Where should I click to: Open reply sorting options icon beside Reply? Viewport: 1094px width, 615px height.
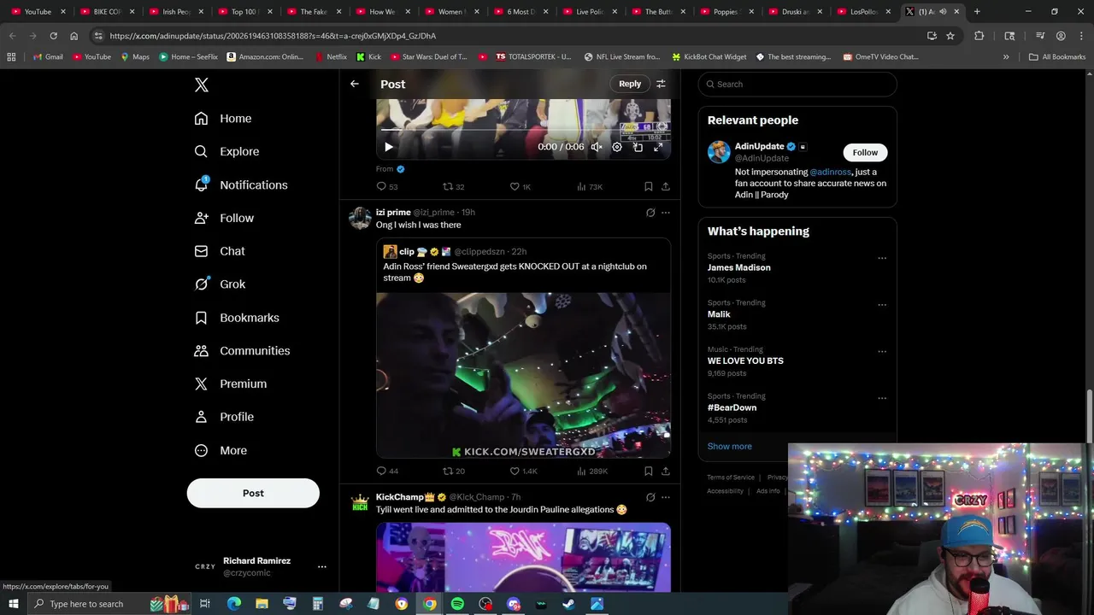tap(661, 84)
